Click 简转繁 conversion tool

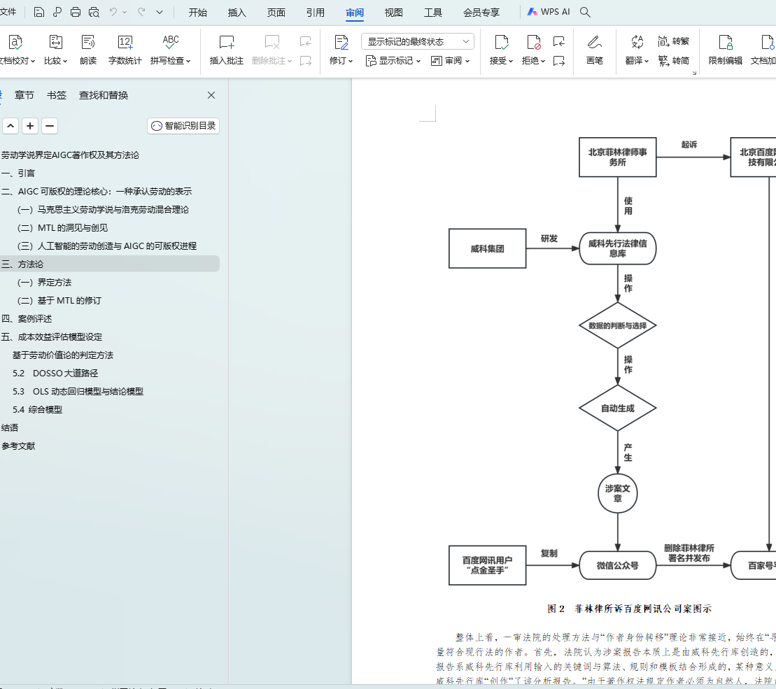coord(673,41)
